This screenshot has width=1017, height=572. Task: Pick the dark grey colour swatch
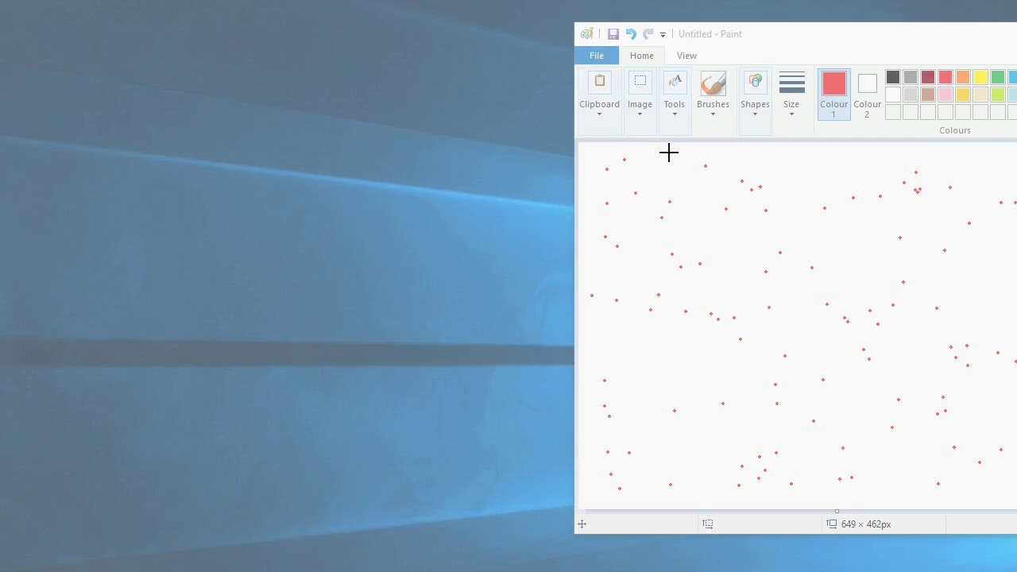[x=893, y=77]
